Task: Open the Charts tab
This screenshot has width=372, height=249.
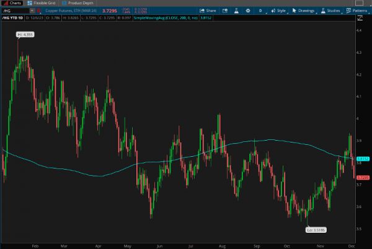Action: point(12,3)
